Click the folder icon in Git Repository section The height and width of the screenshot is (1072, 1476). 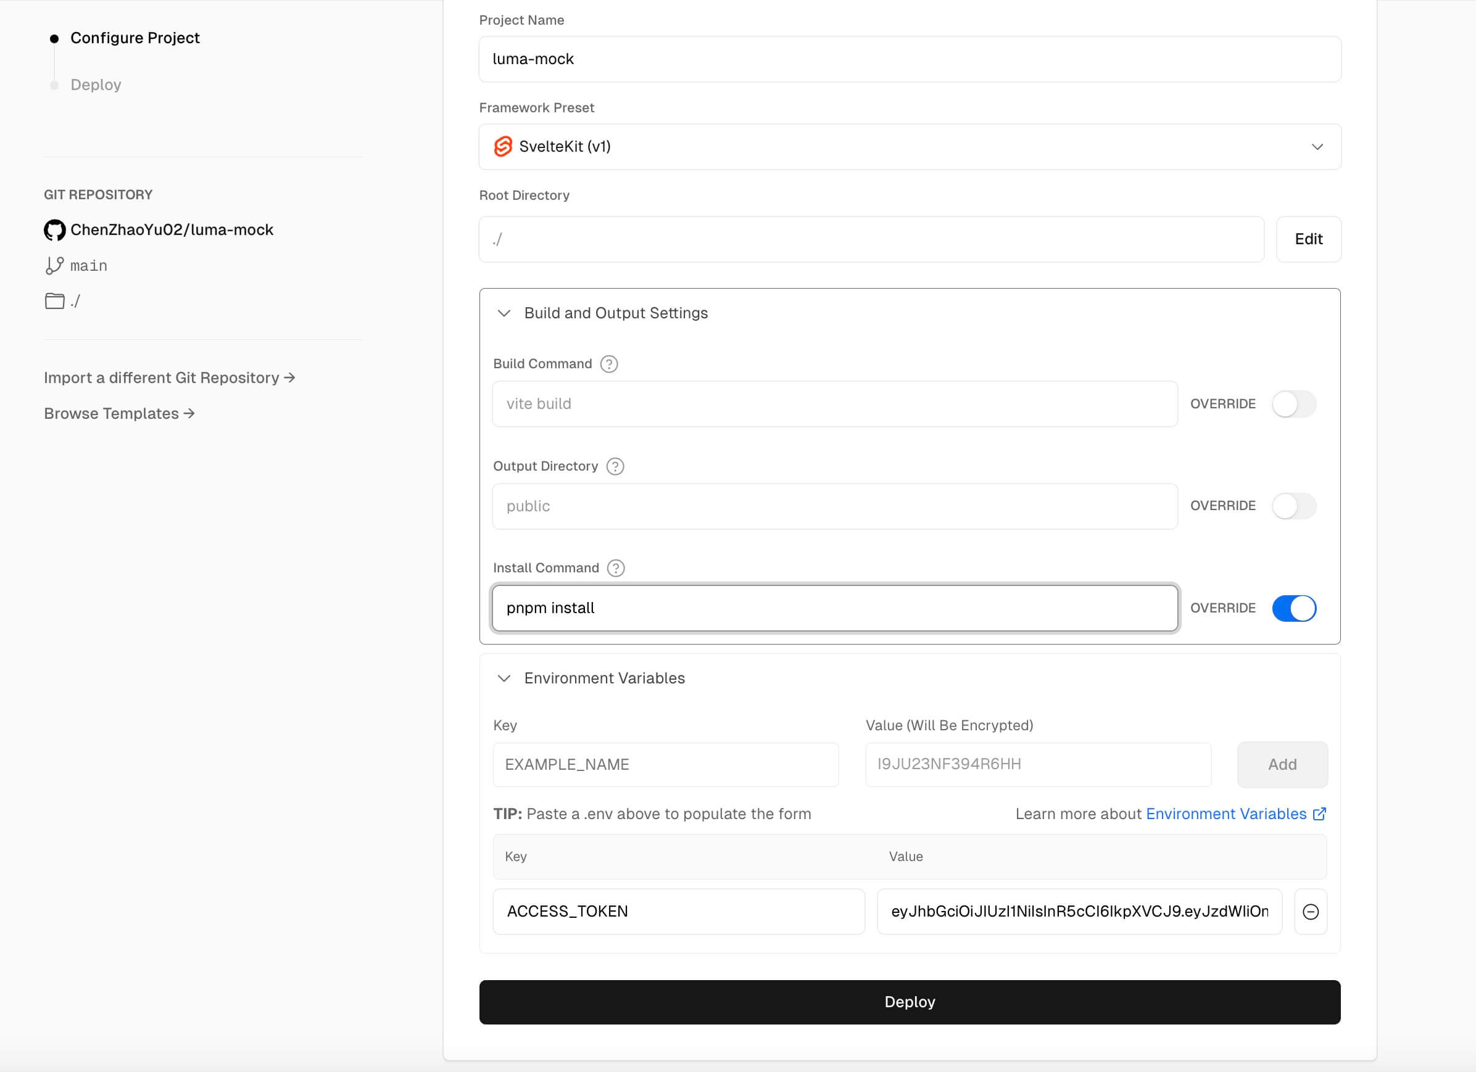55,300
